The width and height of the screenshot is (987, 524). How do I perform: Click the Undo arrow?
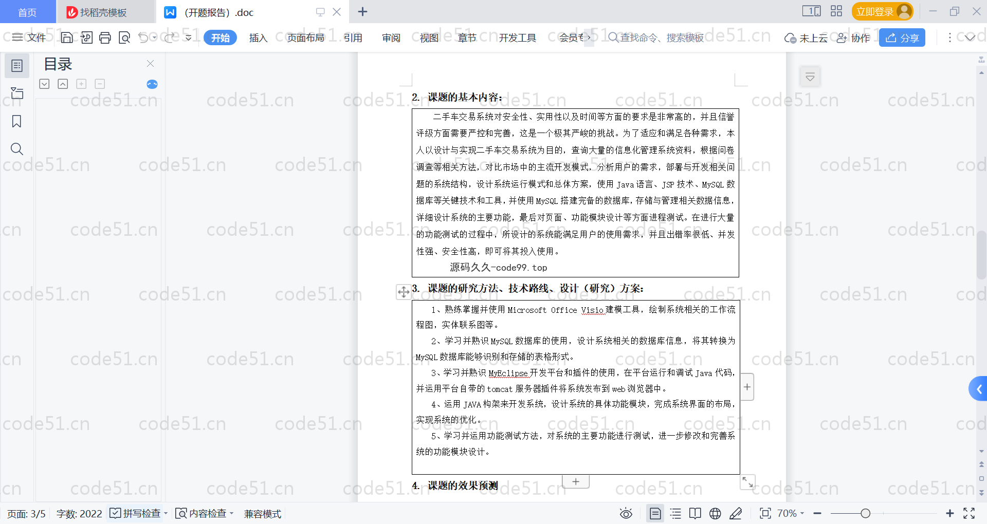[x=143, y=38]
